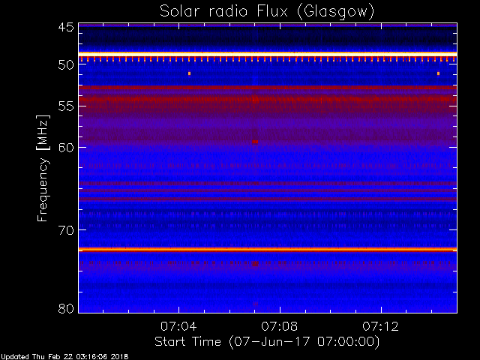Click the 45 MHz axis label

click(66, 27)
